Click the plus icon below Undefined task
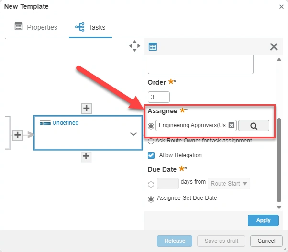288x252 pixels. click(86, 156)
